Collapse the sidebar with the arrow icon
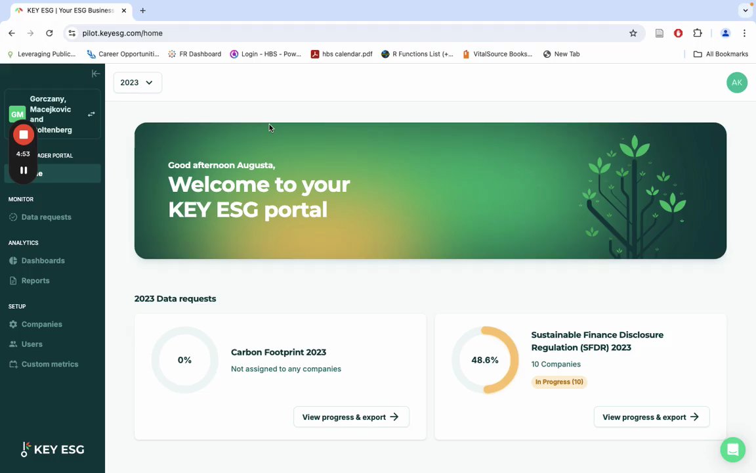Image resolution: width=756 pixels, height=473 pixels. (95, 74)
